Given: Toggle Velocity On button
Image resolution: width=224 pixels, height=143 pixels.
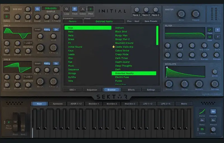Looking at the screenshot, I should point(213,111).
